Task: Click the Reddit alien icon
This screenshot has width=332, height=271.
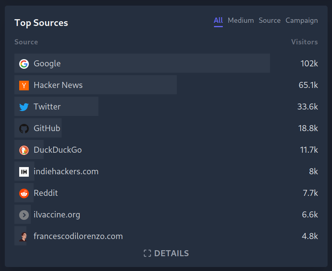Action: click(24, 193)
